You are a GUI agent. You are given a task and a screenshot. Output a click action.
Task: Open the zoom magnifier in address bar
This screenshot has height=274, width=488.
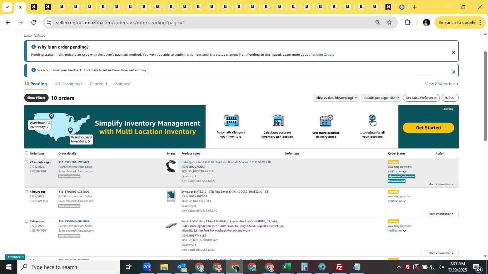(378, 22)
